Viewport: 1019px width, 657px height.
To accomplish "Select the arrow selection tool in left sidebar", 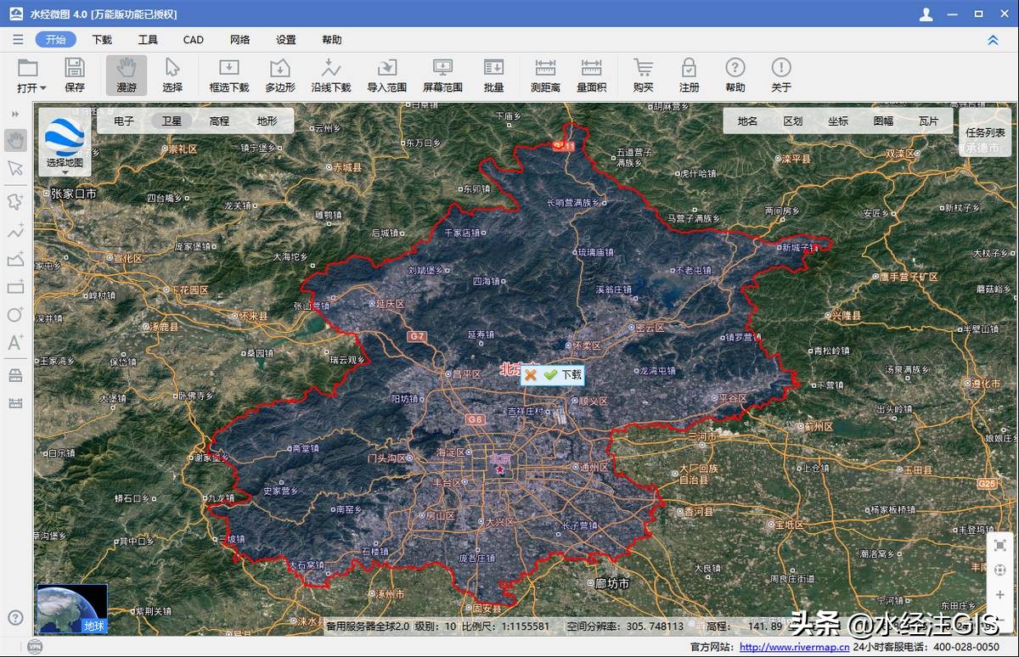I will [x=14, y=169].
